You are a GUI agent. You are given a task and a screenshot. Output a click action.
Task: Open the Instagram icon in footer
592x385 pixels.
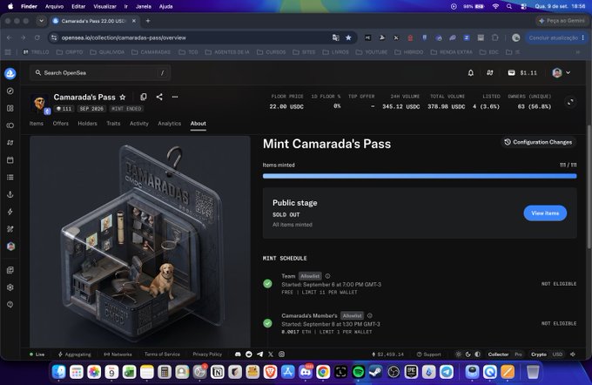point(282,355)
